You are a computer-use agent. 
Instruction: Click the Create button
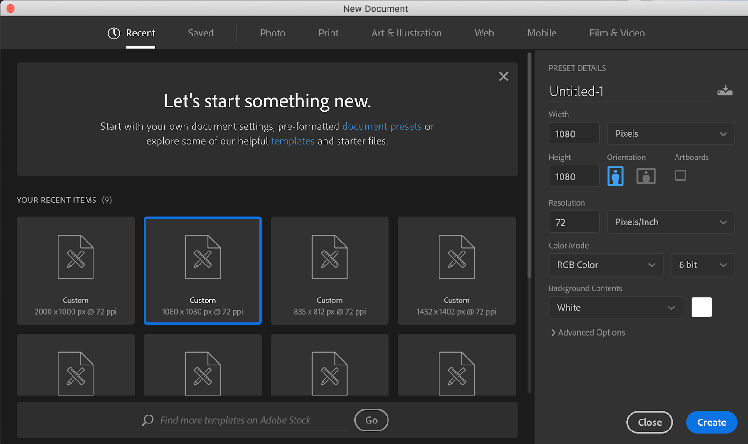tap(712, 423)
